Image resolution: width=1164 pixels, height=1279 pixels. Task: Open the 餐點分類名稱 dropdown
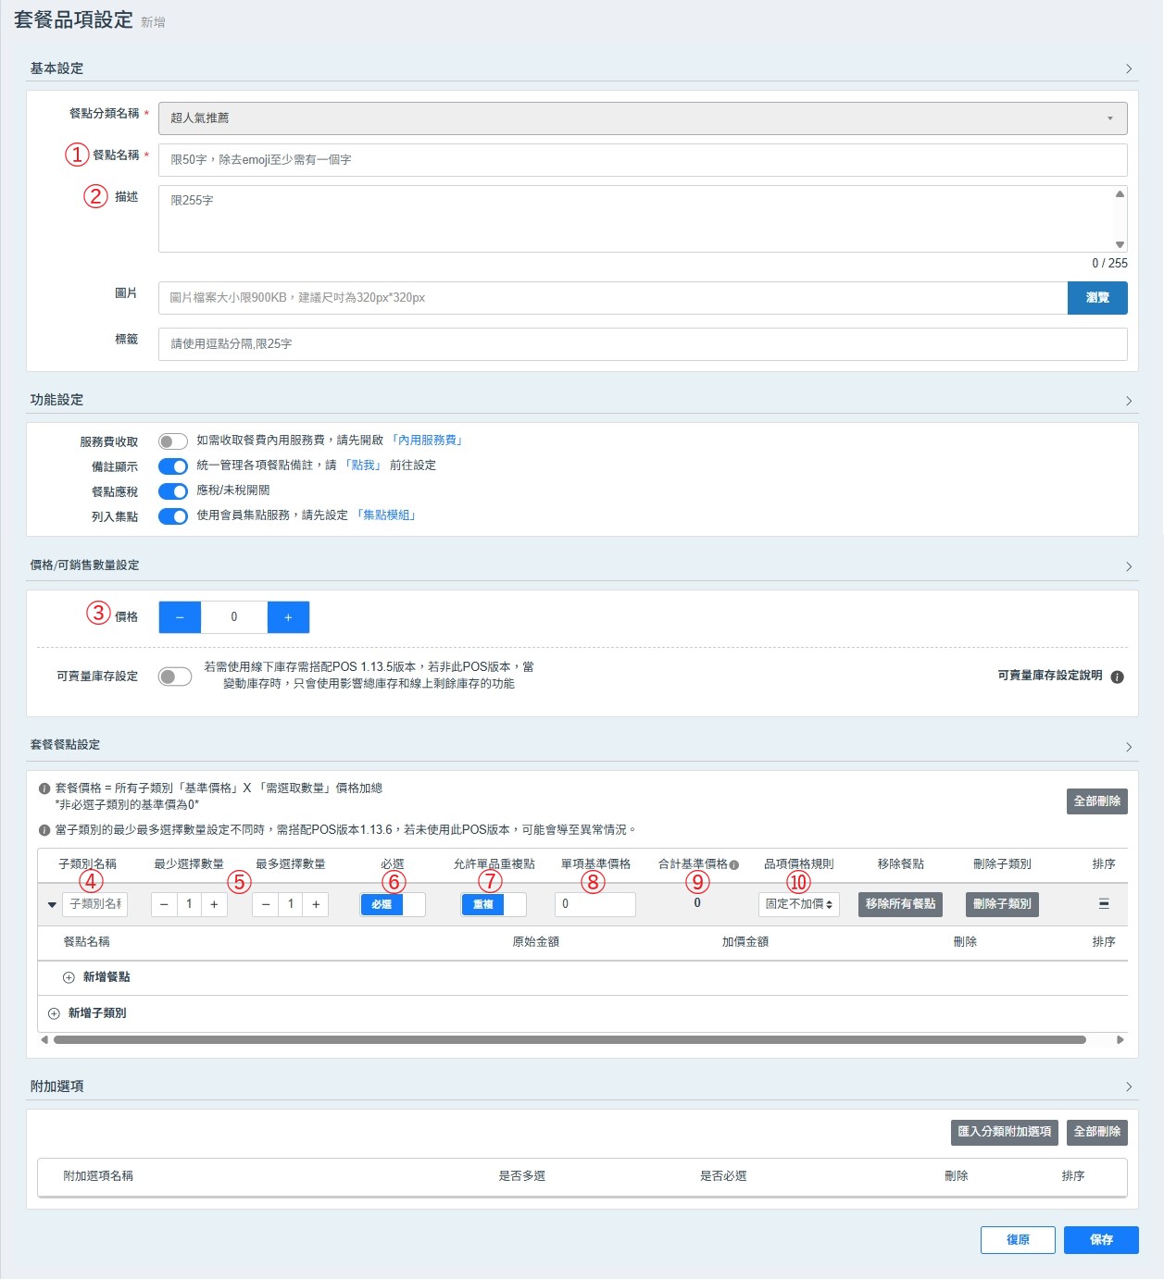[642, 118]
